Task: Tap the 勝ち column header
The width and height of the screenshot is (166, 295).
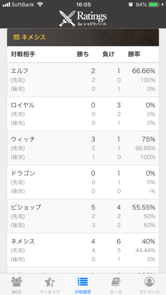Action: (x=83, y=54)
